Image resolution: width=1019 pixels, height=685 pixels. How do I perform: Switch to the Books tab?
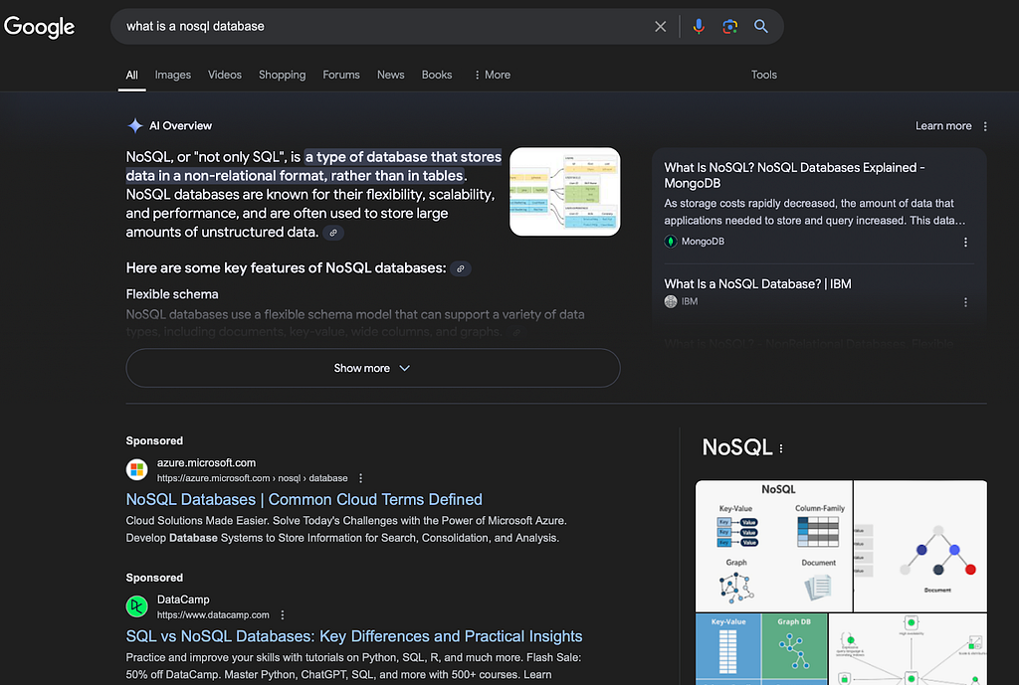437,76
